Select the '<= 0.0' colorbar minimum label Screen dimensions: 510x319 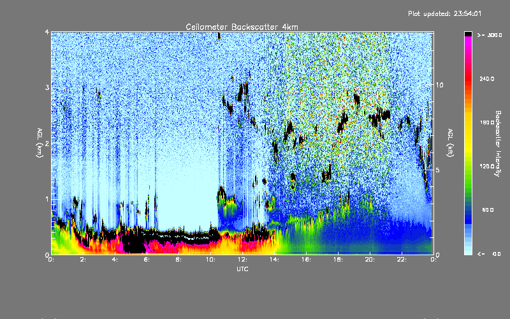coord(489,253)
